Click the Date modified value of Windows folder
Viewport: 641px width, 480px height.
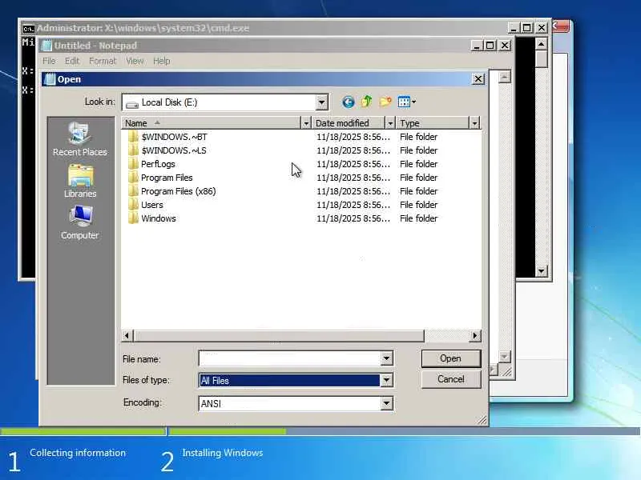(353, 218)
